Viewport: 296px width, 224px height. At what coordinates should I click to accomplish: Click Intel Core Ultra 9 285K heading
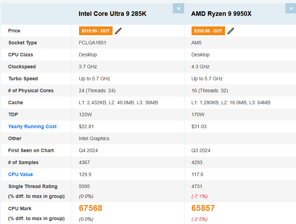113,14
